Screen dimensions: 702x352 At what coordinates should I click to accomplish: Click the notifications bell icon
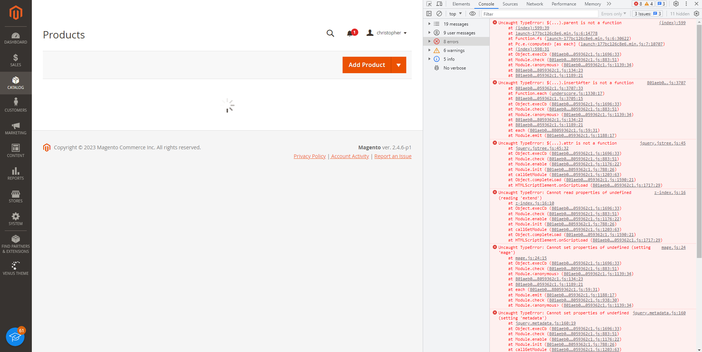(x=350, y=33)
